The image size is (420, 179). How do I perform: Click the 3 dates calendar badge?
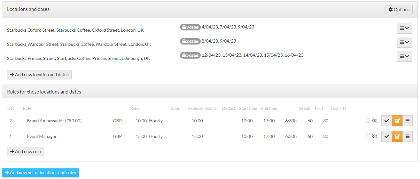(190, 27)
